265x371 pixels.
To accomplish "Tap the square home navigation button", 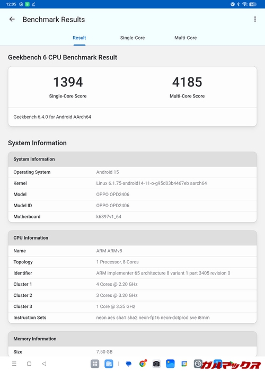I will pyautogui.click(x=29, y=364).
